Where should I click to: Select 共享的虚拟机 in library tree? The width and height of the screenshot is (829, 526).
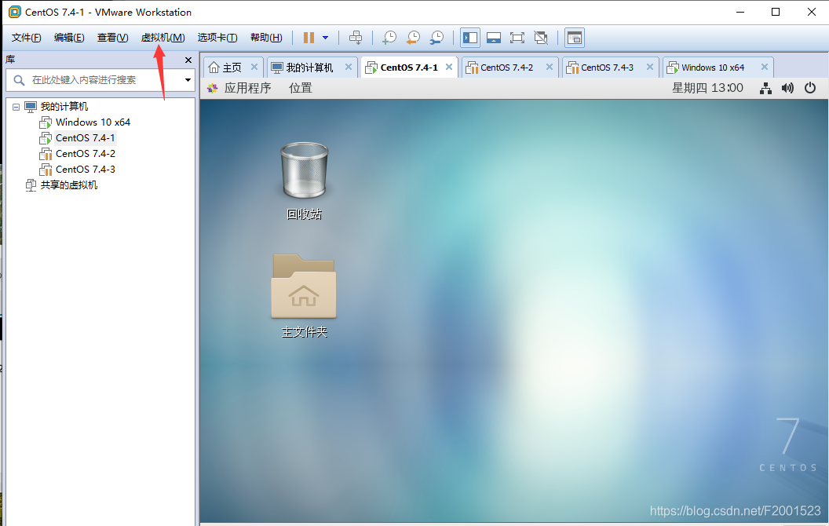pyautogui.click(x=69, y=185)
